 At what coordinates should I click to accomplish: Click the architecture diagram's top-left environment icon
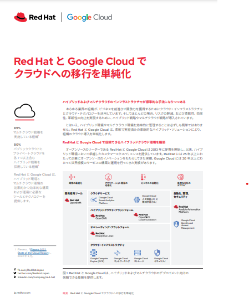[x=72, y=177]
